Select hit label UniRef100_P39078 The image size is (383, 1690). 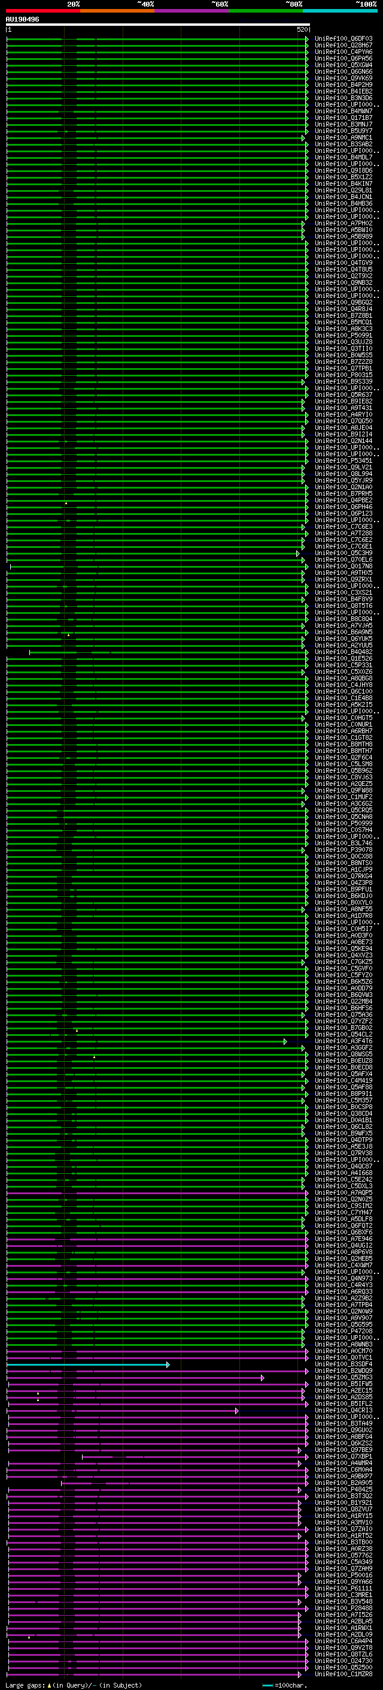coord(344,849)
